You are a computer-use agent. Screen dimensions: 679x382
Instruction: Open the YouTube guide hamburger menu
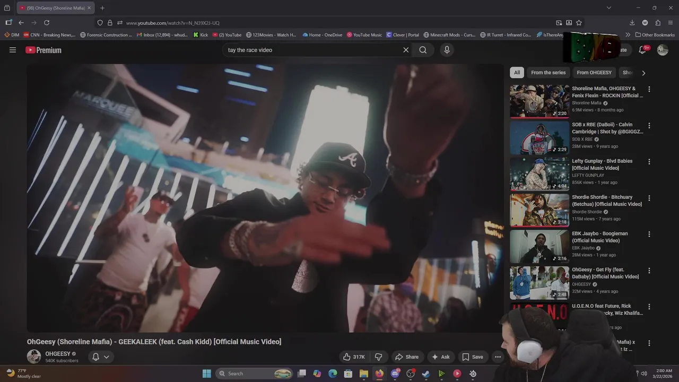point(13,50)
